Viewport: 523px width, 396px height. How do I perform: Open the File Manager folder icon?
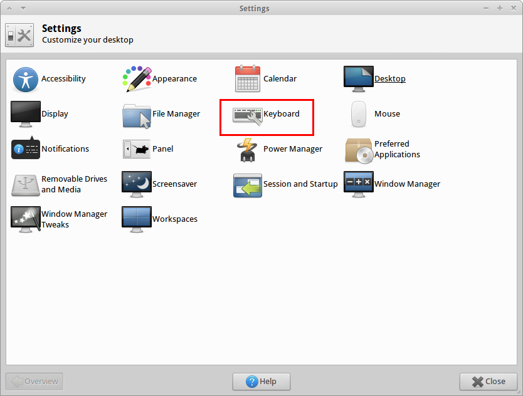pos(137,117)
